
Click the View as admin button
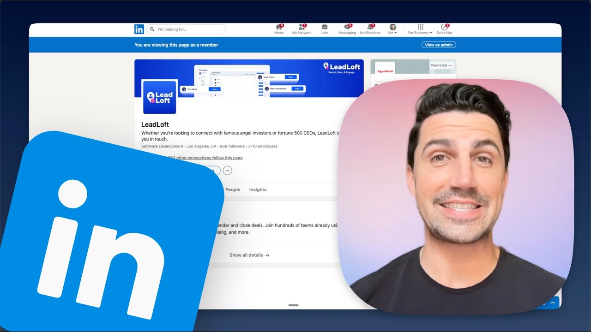(439, 45)
